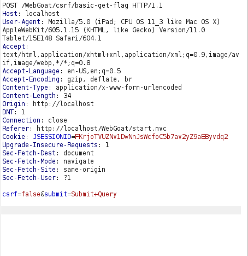Click the en-US,en;q=0.5 value
The image size is (248, 256).
point(94,71)
